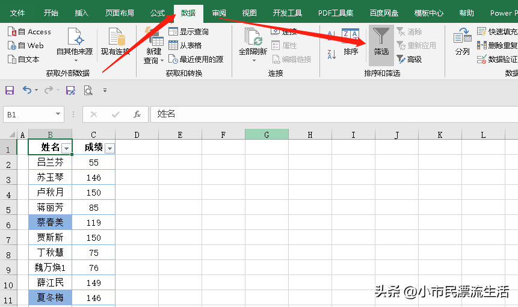Save the workbook with the floppy icon
Viewport: 518px width, 307px height.
coord(10,90)
